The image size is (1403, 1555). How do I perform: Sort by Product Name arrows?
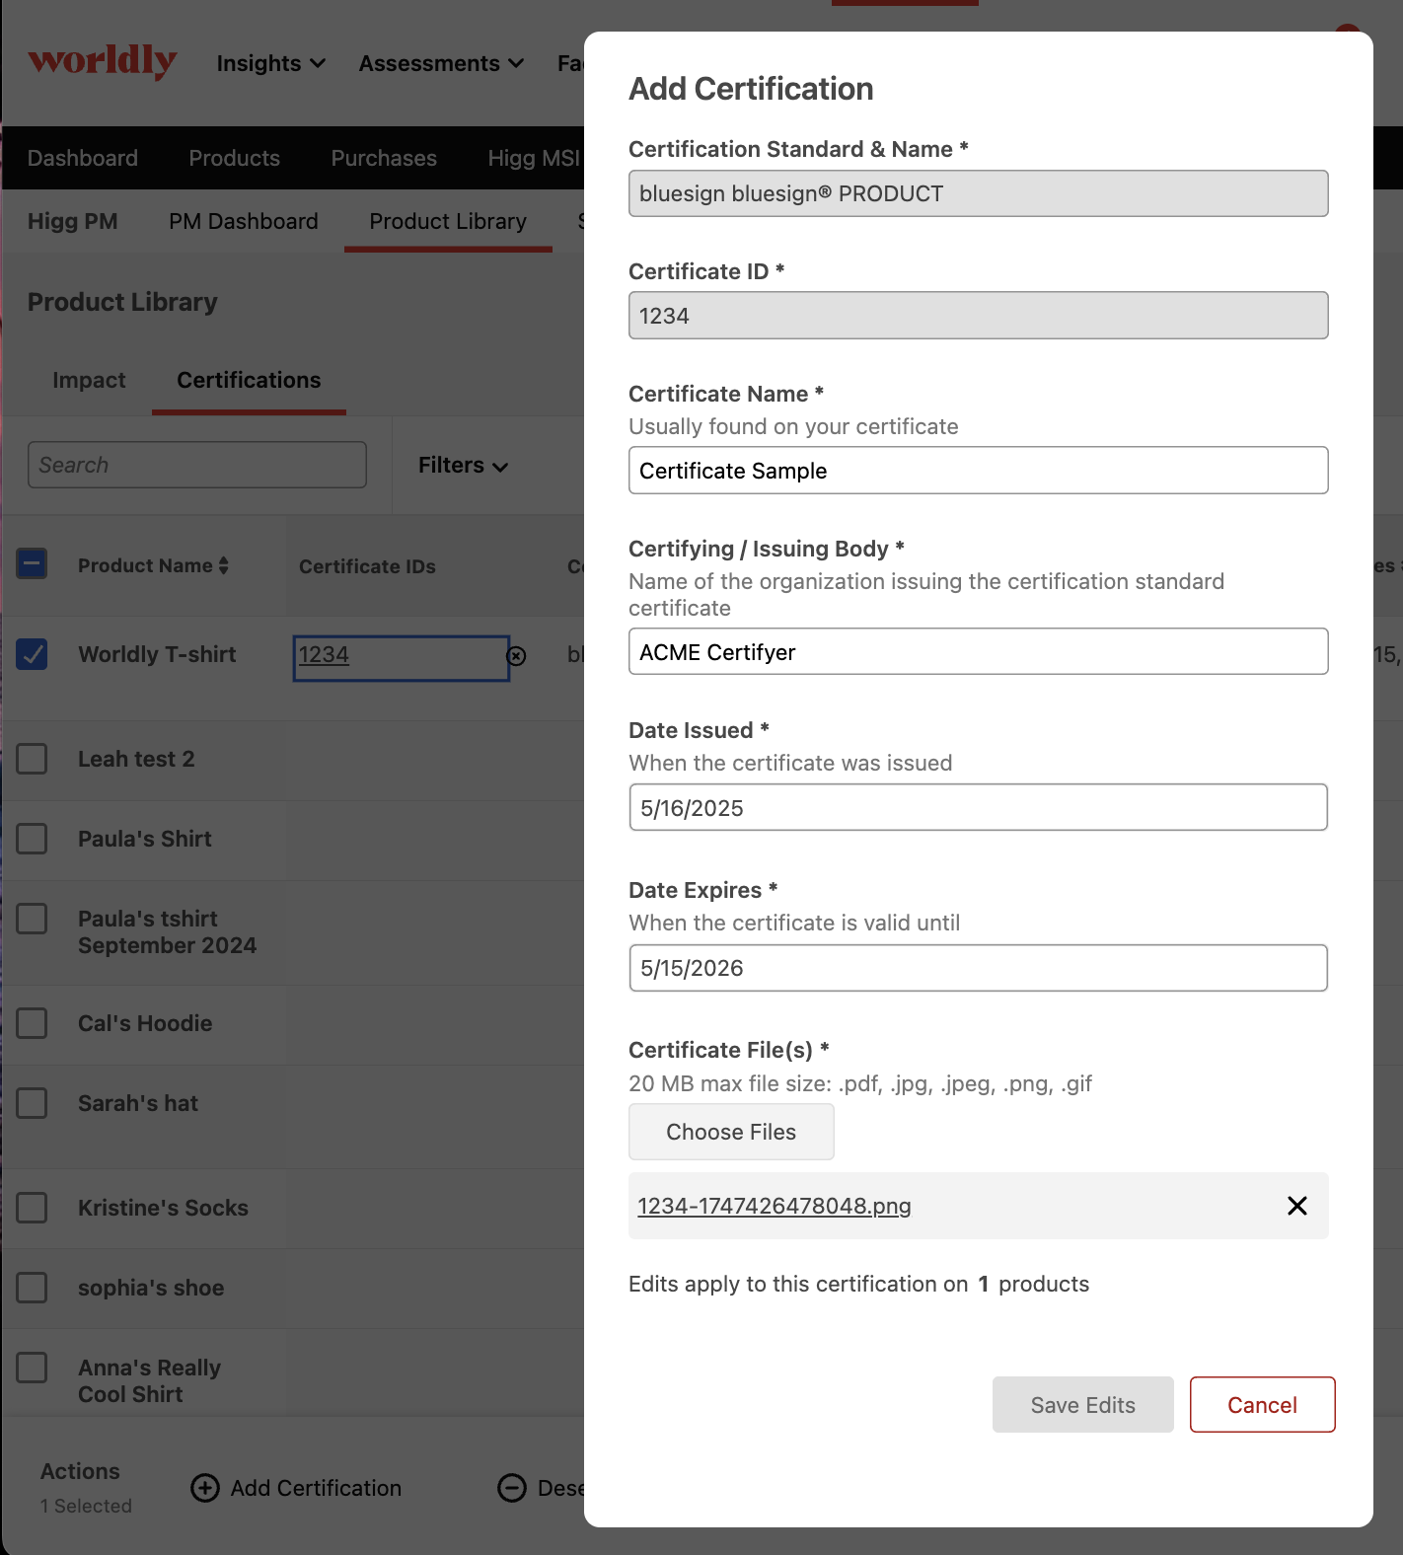[224, 565]
